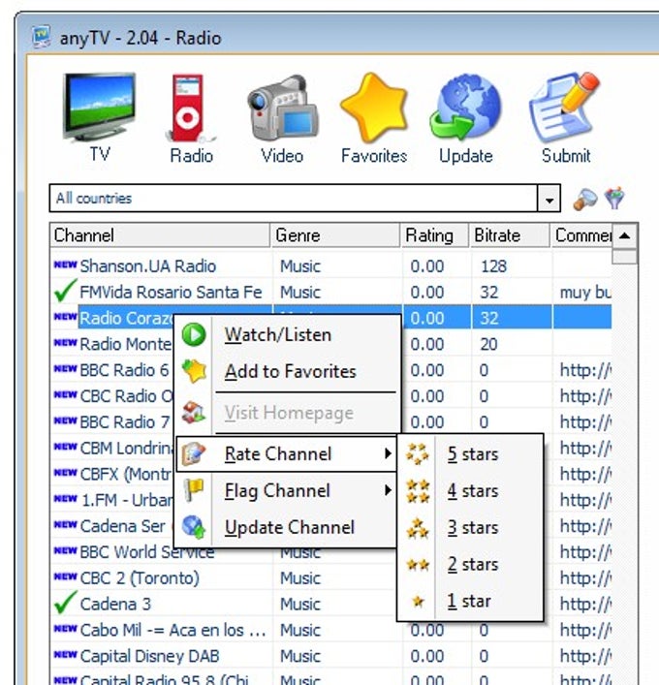Open the TV channel list icon
659x685 pixels.
click(100, 108)
